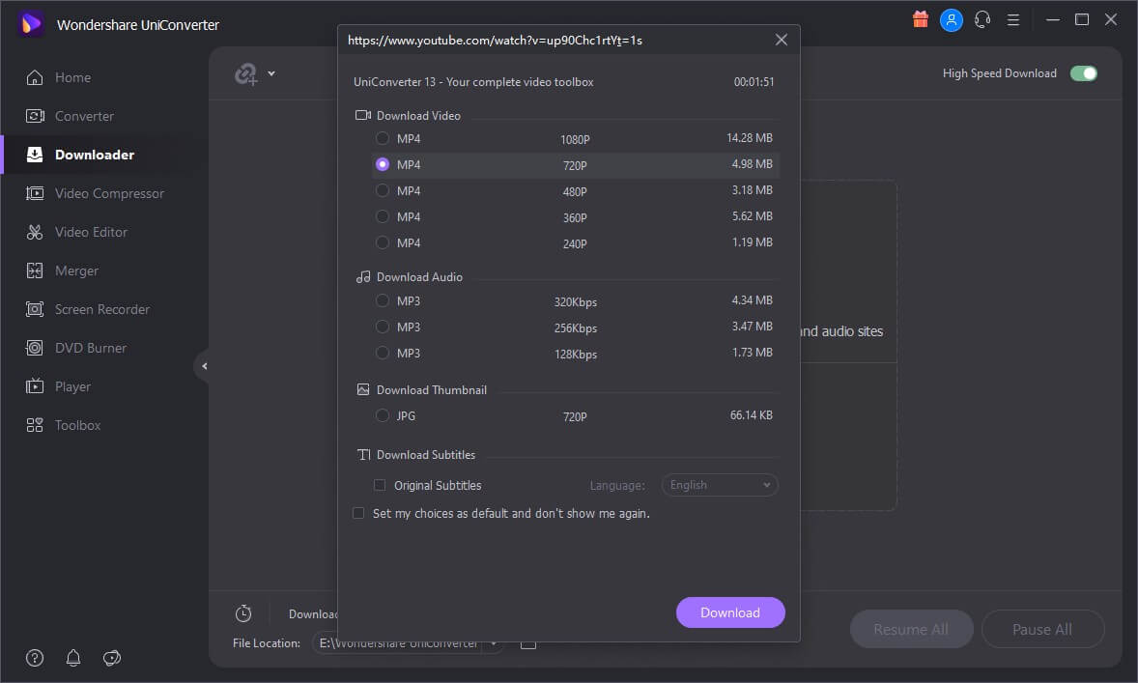Click the headset support icon
The width and height of the screenshot is (1138, 683).
point(982,19)
